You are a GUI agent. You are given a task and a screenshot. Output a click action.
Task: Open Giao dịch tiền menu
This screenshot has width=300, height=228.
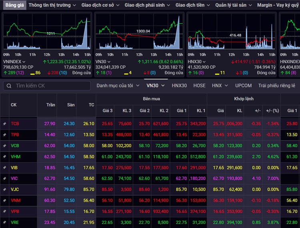pos(193,5)
